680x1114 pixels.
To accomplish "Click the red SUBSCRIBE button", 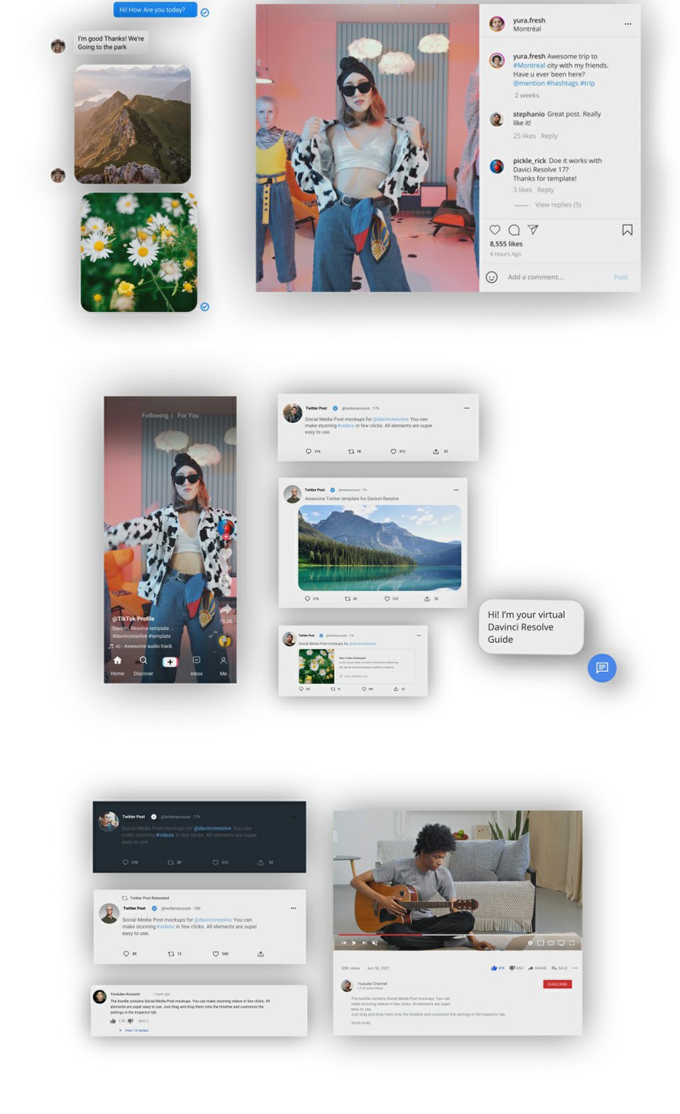I will pyautogui.click(x=557, y=984).
